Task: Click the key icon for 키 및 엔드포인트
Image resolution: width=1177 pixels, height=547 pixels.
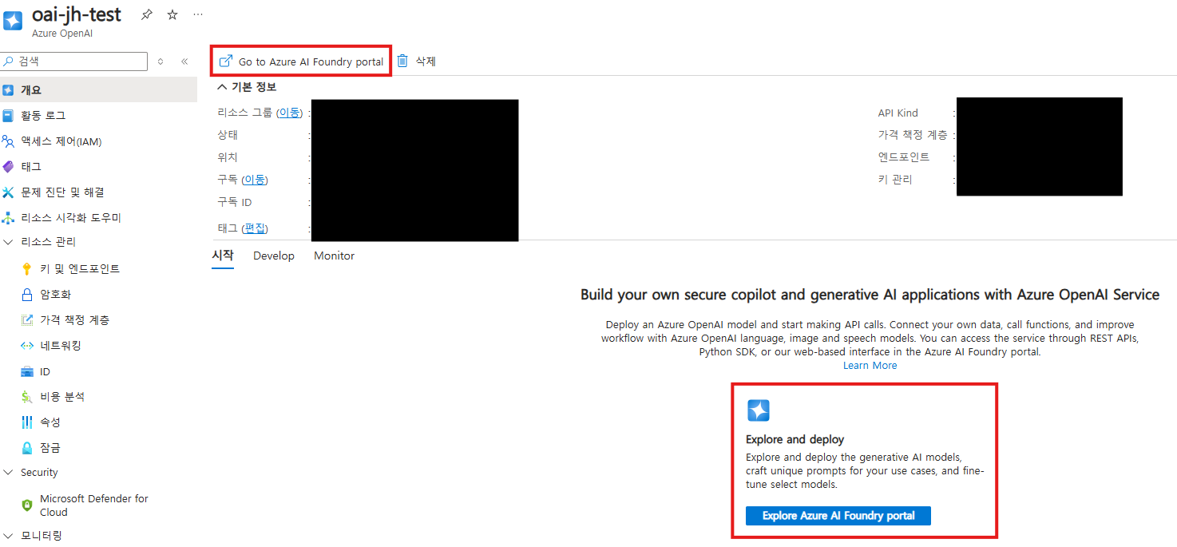Action: [x=27, y=269]
